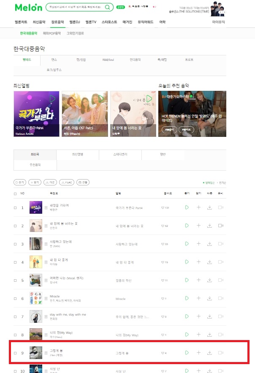Check the select-all checkbox in table header
This screenshot has width=255, height=373.
15,193
